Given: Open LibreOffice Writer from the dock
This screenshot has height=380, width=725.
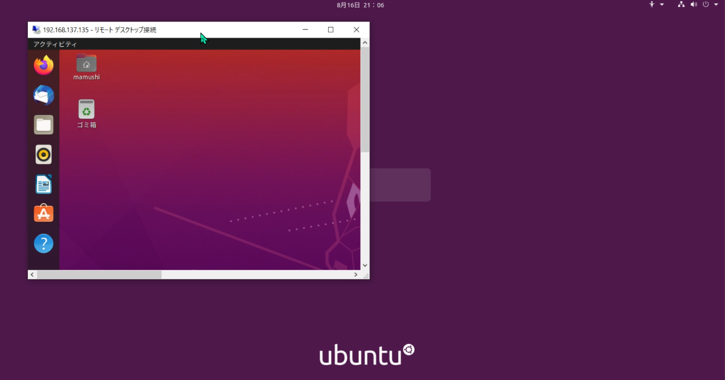Looking at the screenshot, I should (44, 184).
